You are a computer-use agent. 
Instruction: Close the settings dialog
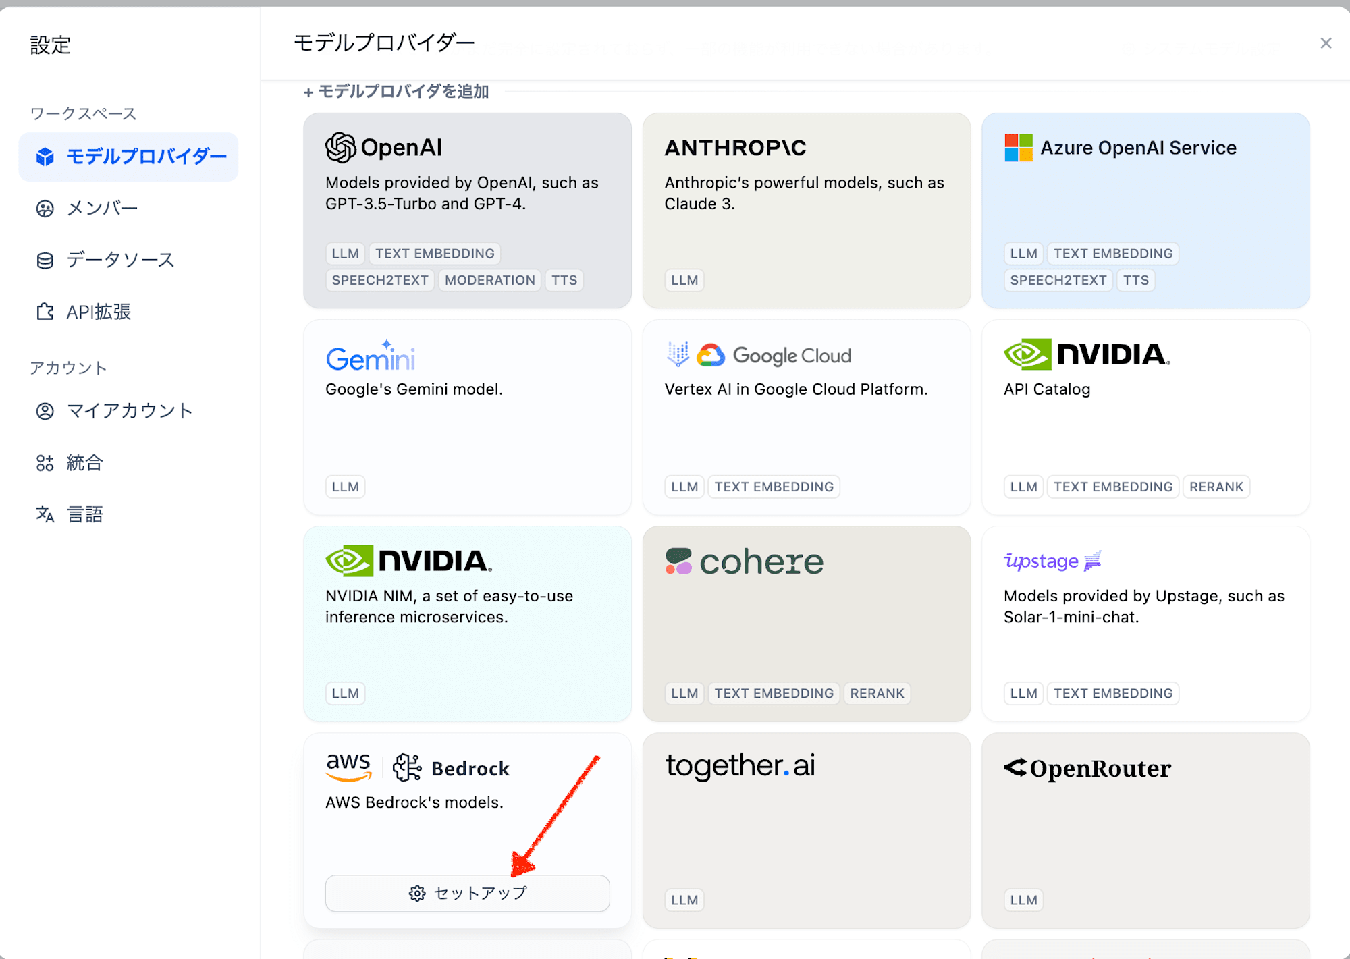pos(1326,43)
